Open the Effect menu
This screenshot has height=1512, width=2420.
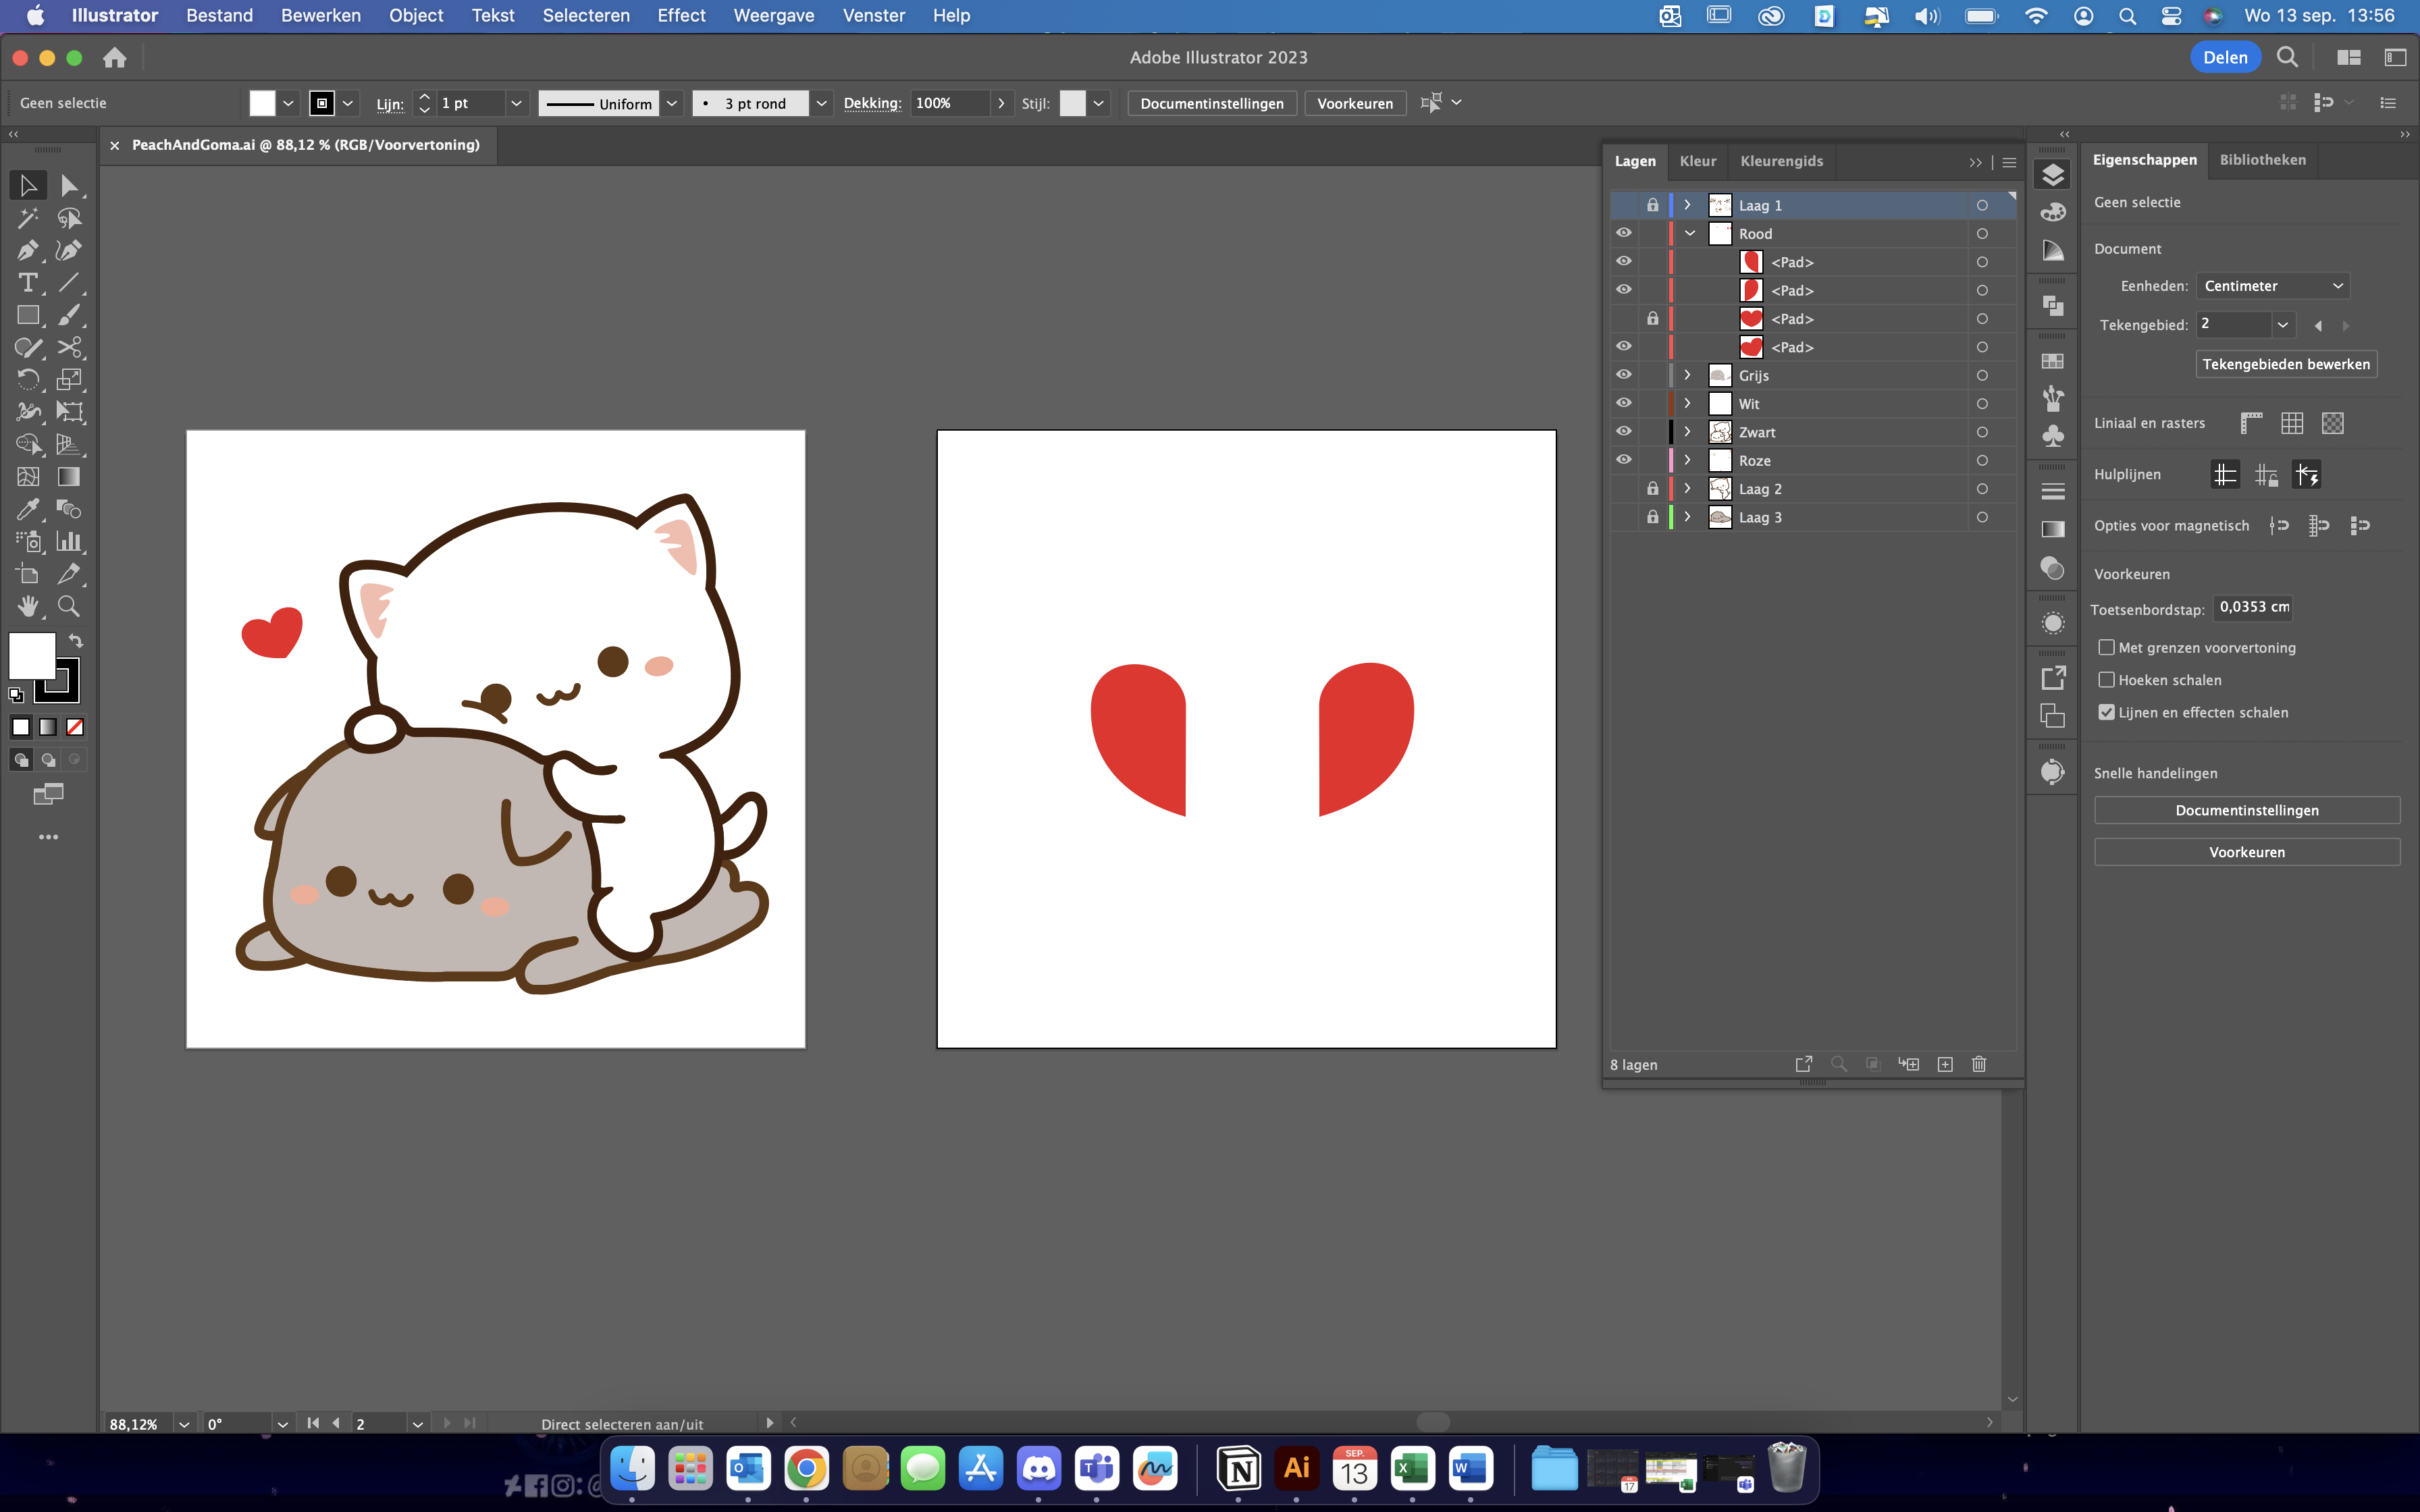click(681, 15)
